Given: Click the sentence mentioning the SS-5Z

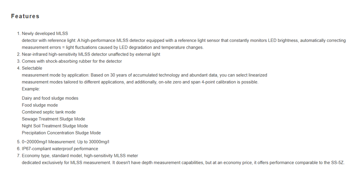Looking at the screenshot, I should pos(183,163).
